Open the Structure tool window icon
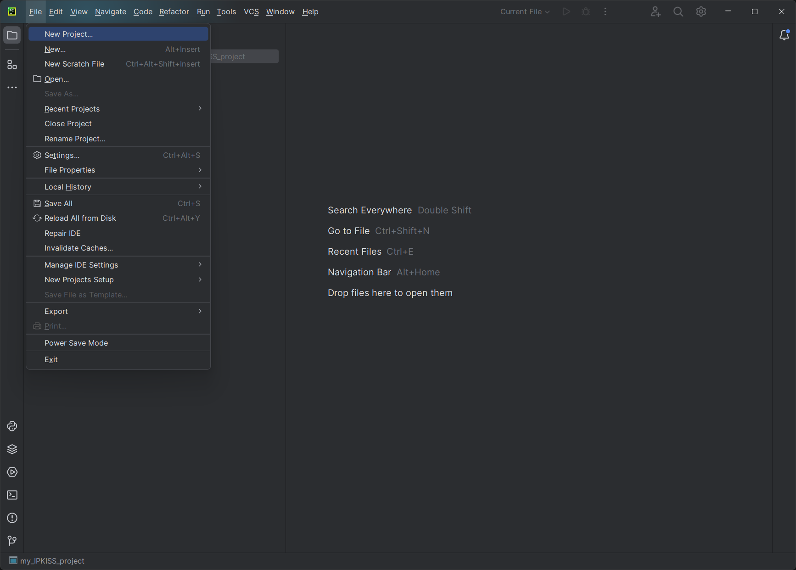The width and height of the screenshot is (796, 570). tap(12, 65)
